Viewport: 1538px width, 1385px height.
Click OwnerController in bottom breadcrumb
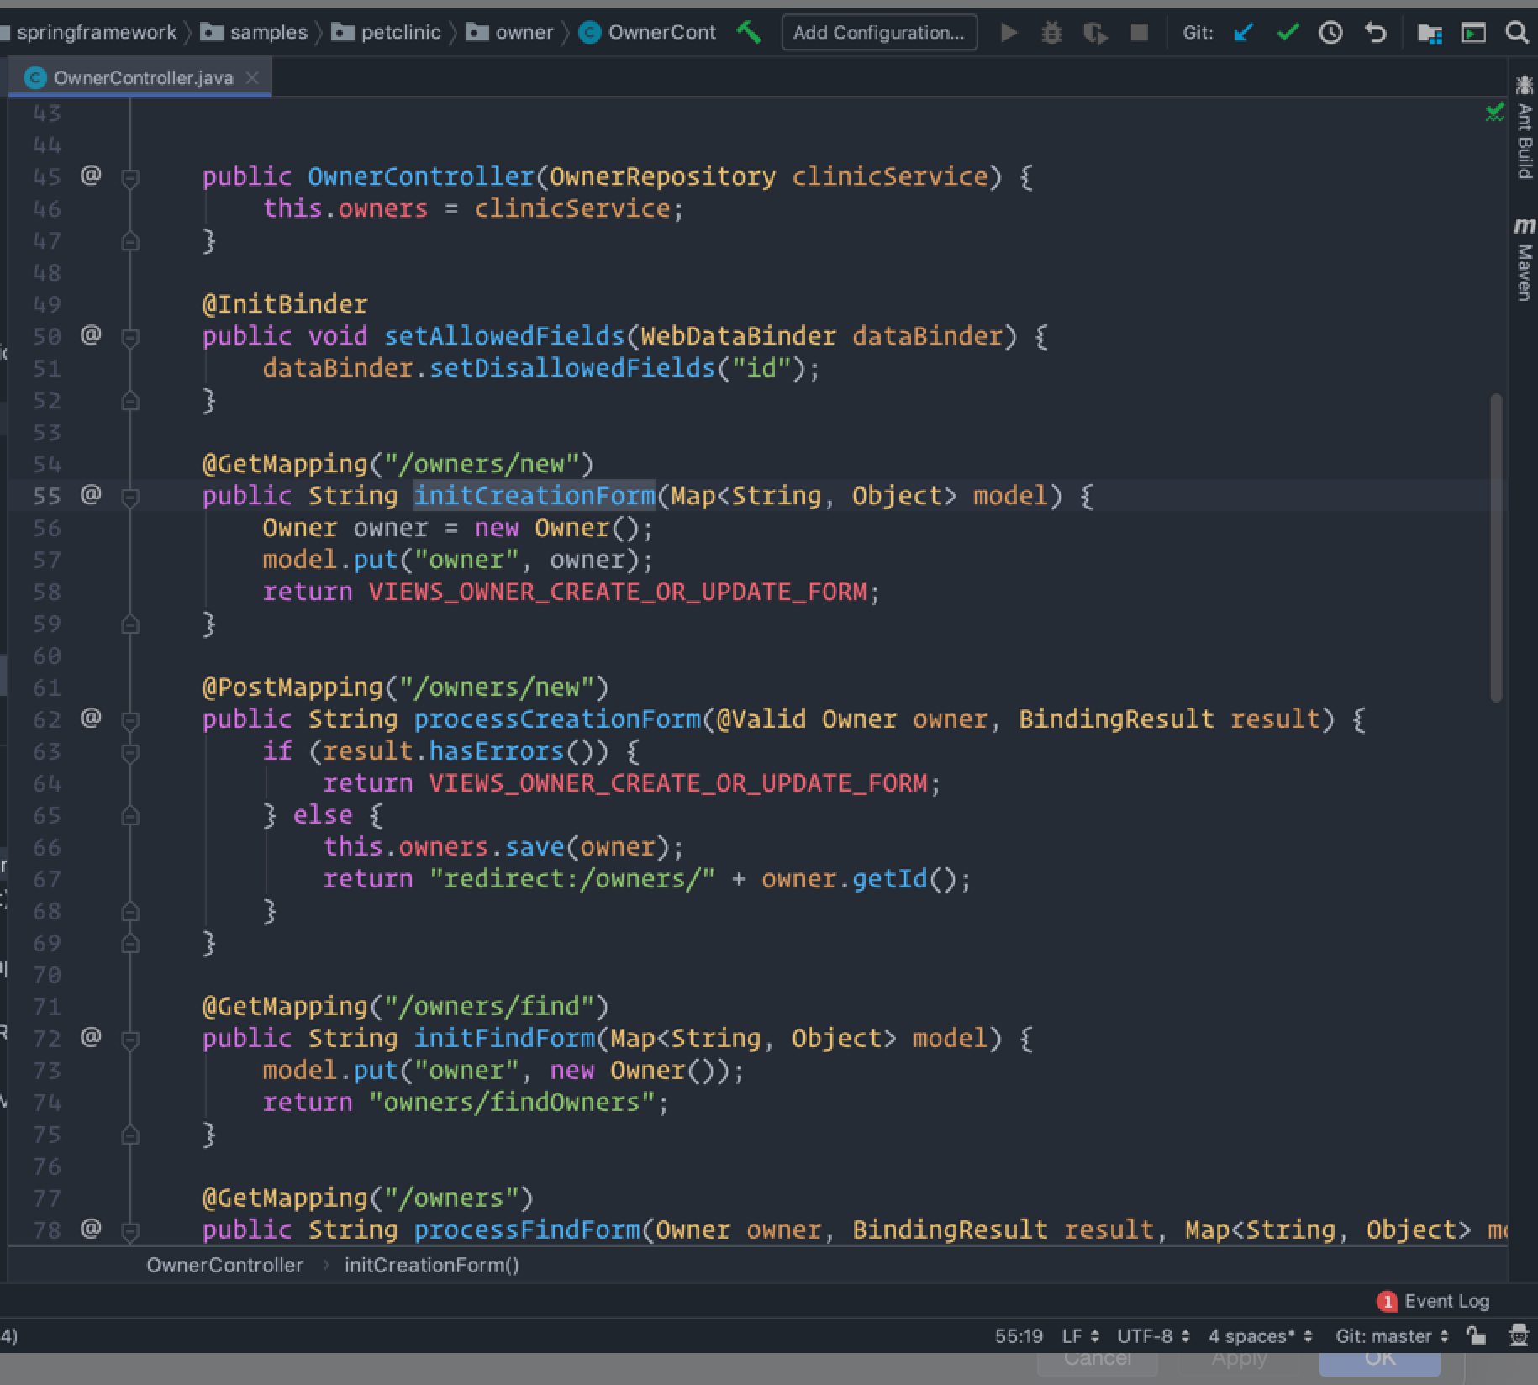tap(224, 1265)
